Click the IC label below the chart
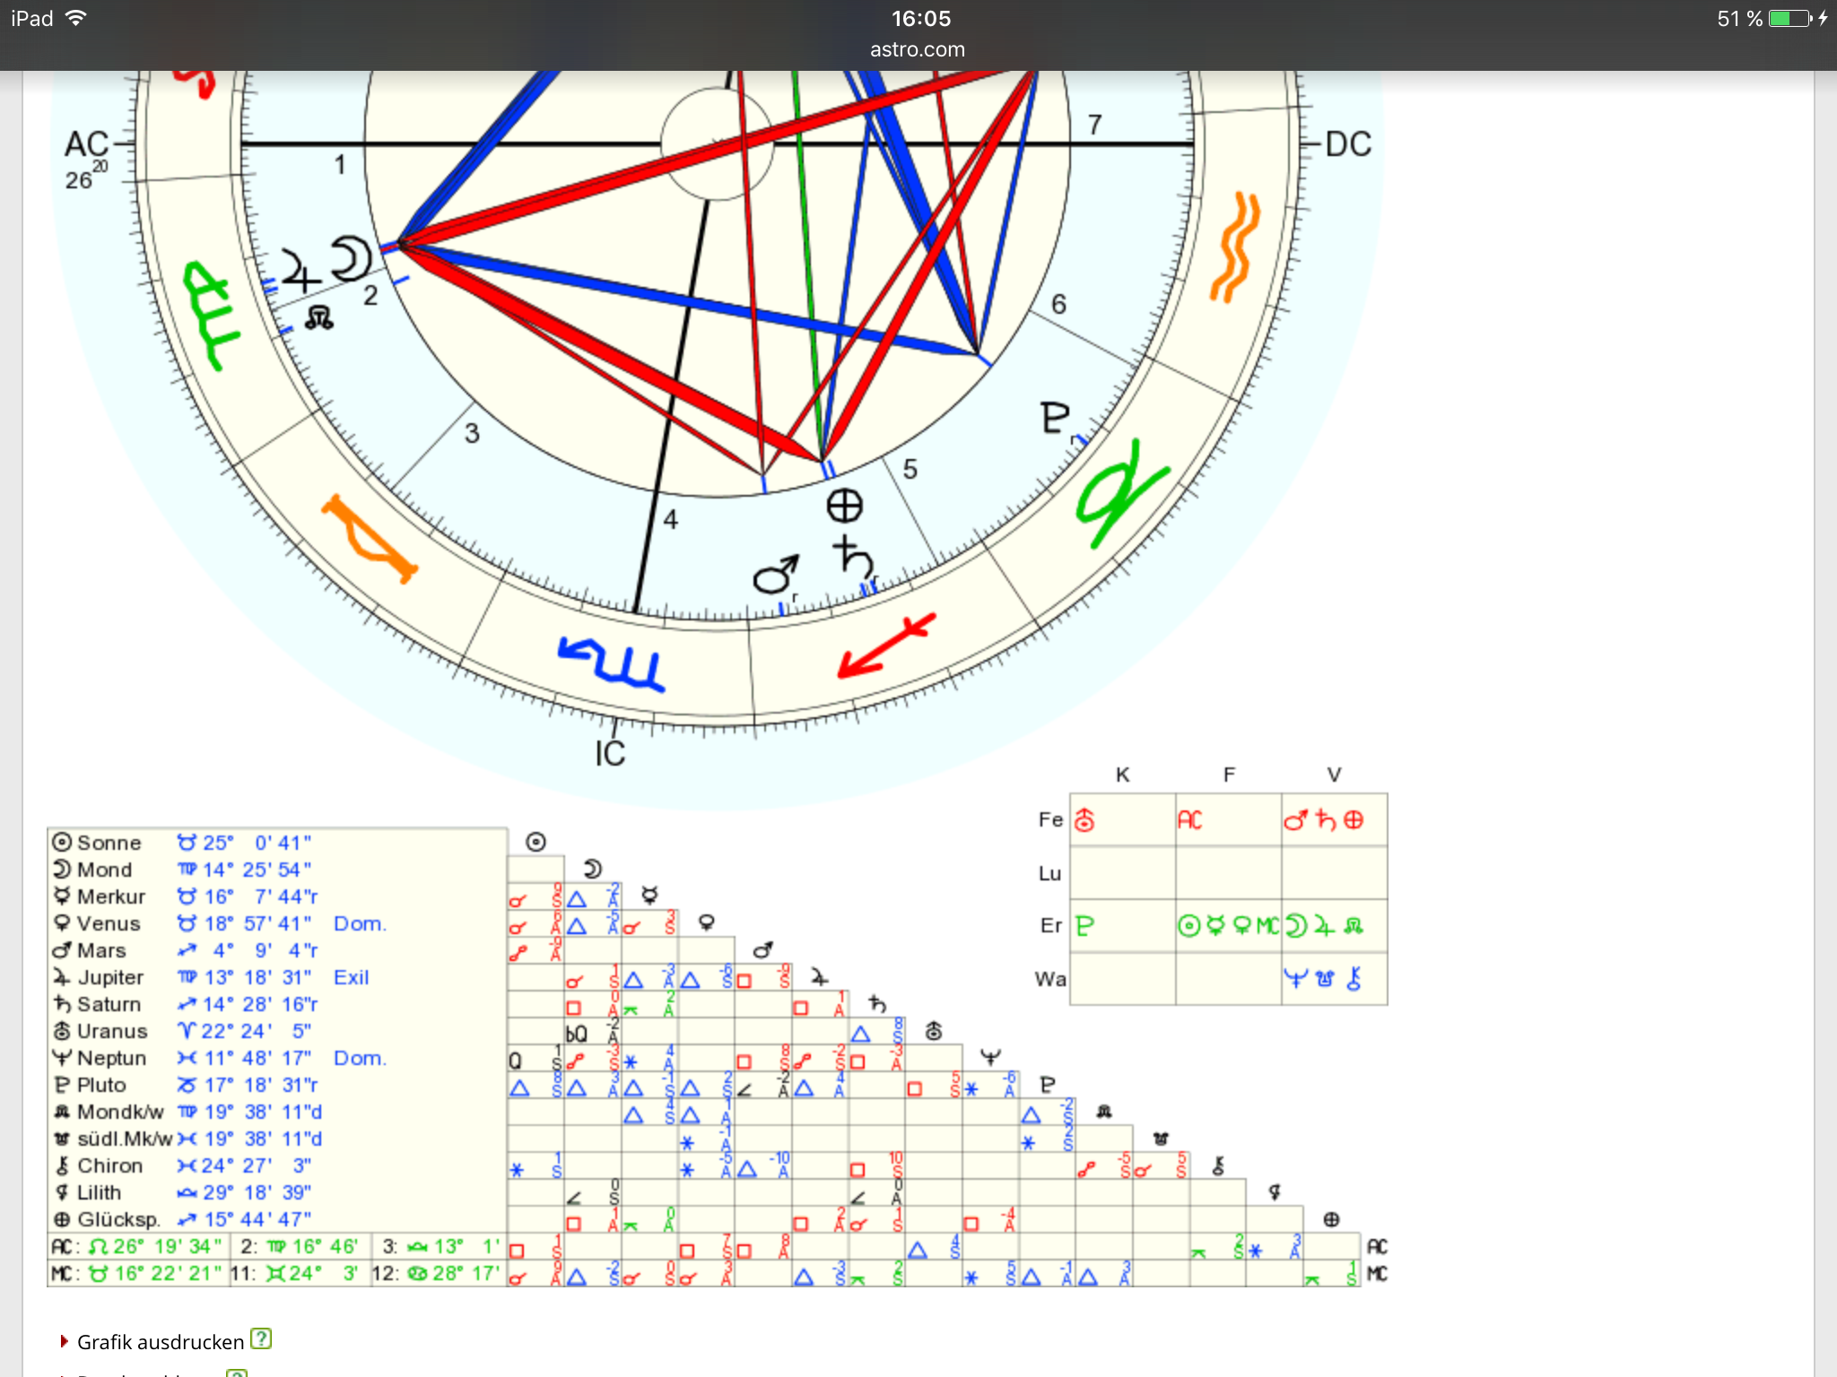 [x=610, y=754]
